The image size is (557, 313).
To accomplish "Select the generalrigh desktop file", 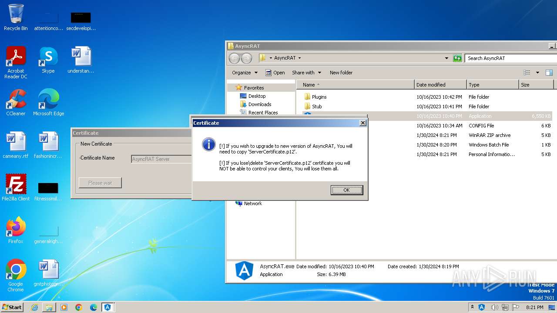I will click(48, 234).
